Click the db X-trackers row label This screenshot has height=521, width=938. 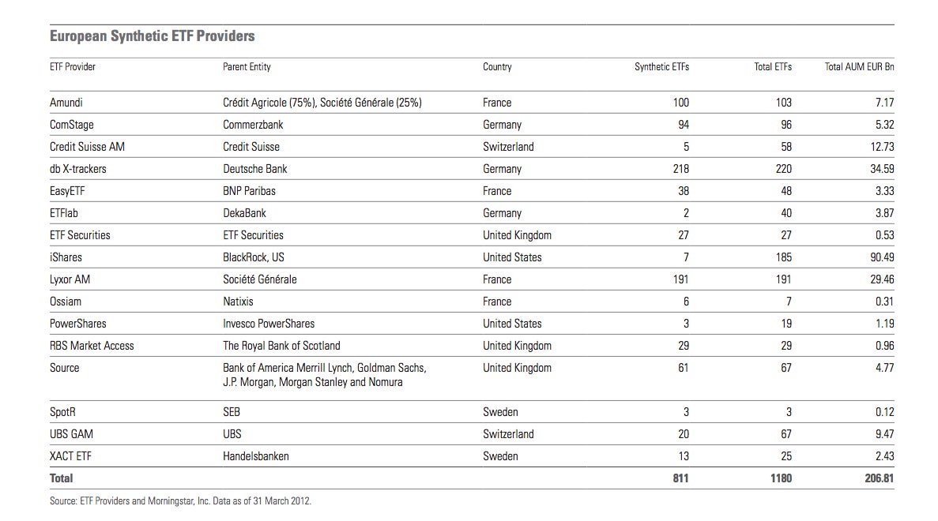77,169
